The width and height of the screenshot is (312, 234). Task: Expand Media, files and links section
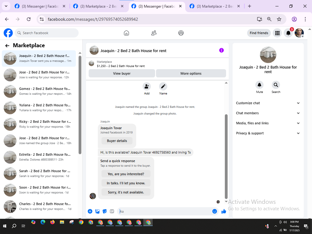[x=268, y=123]
